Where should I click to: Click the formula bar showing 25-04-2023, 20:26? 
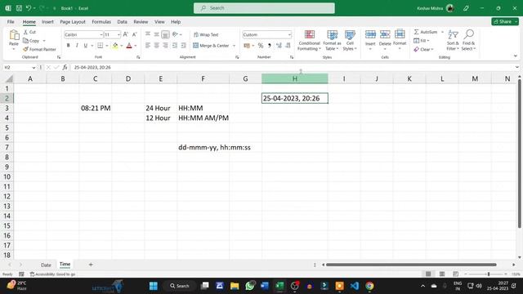pyautogui.click(x=293, y=67)
